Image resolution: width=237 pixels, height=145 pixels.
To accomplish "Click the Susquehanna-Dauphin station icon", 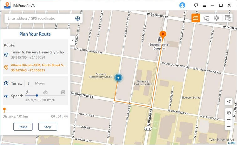I will (159, 40).
